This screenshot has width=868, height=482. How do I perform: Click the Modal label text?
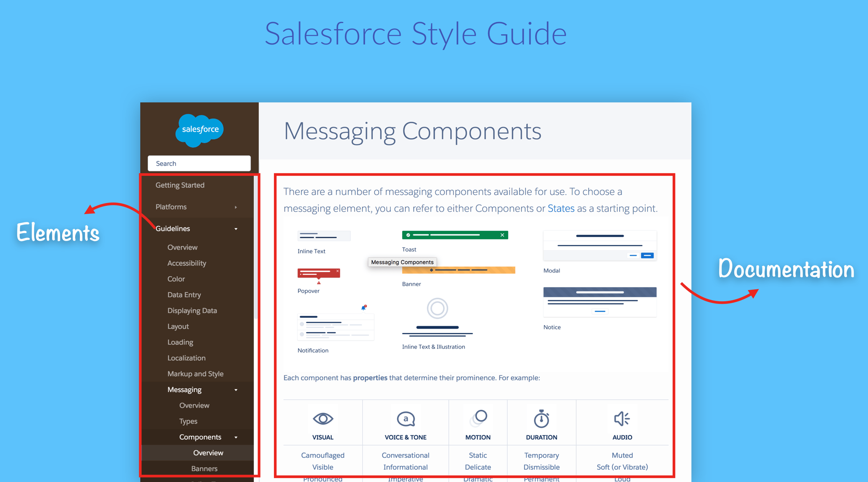point(552,270)
